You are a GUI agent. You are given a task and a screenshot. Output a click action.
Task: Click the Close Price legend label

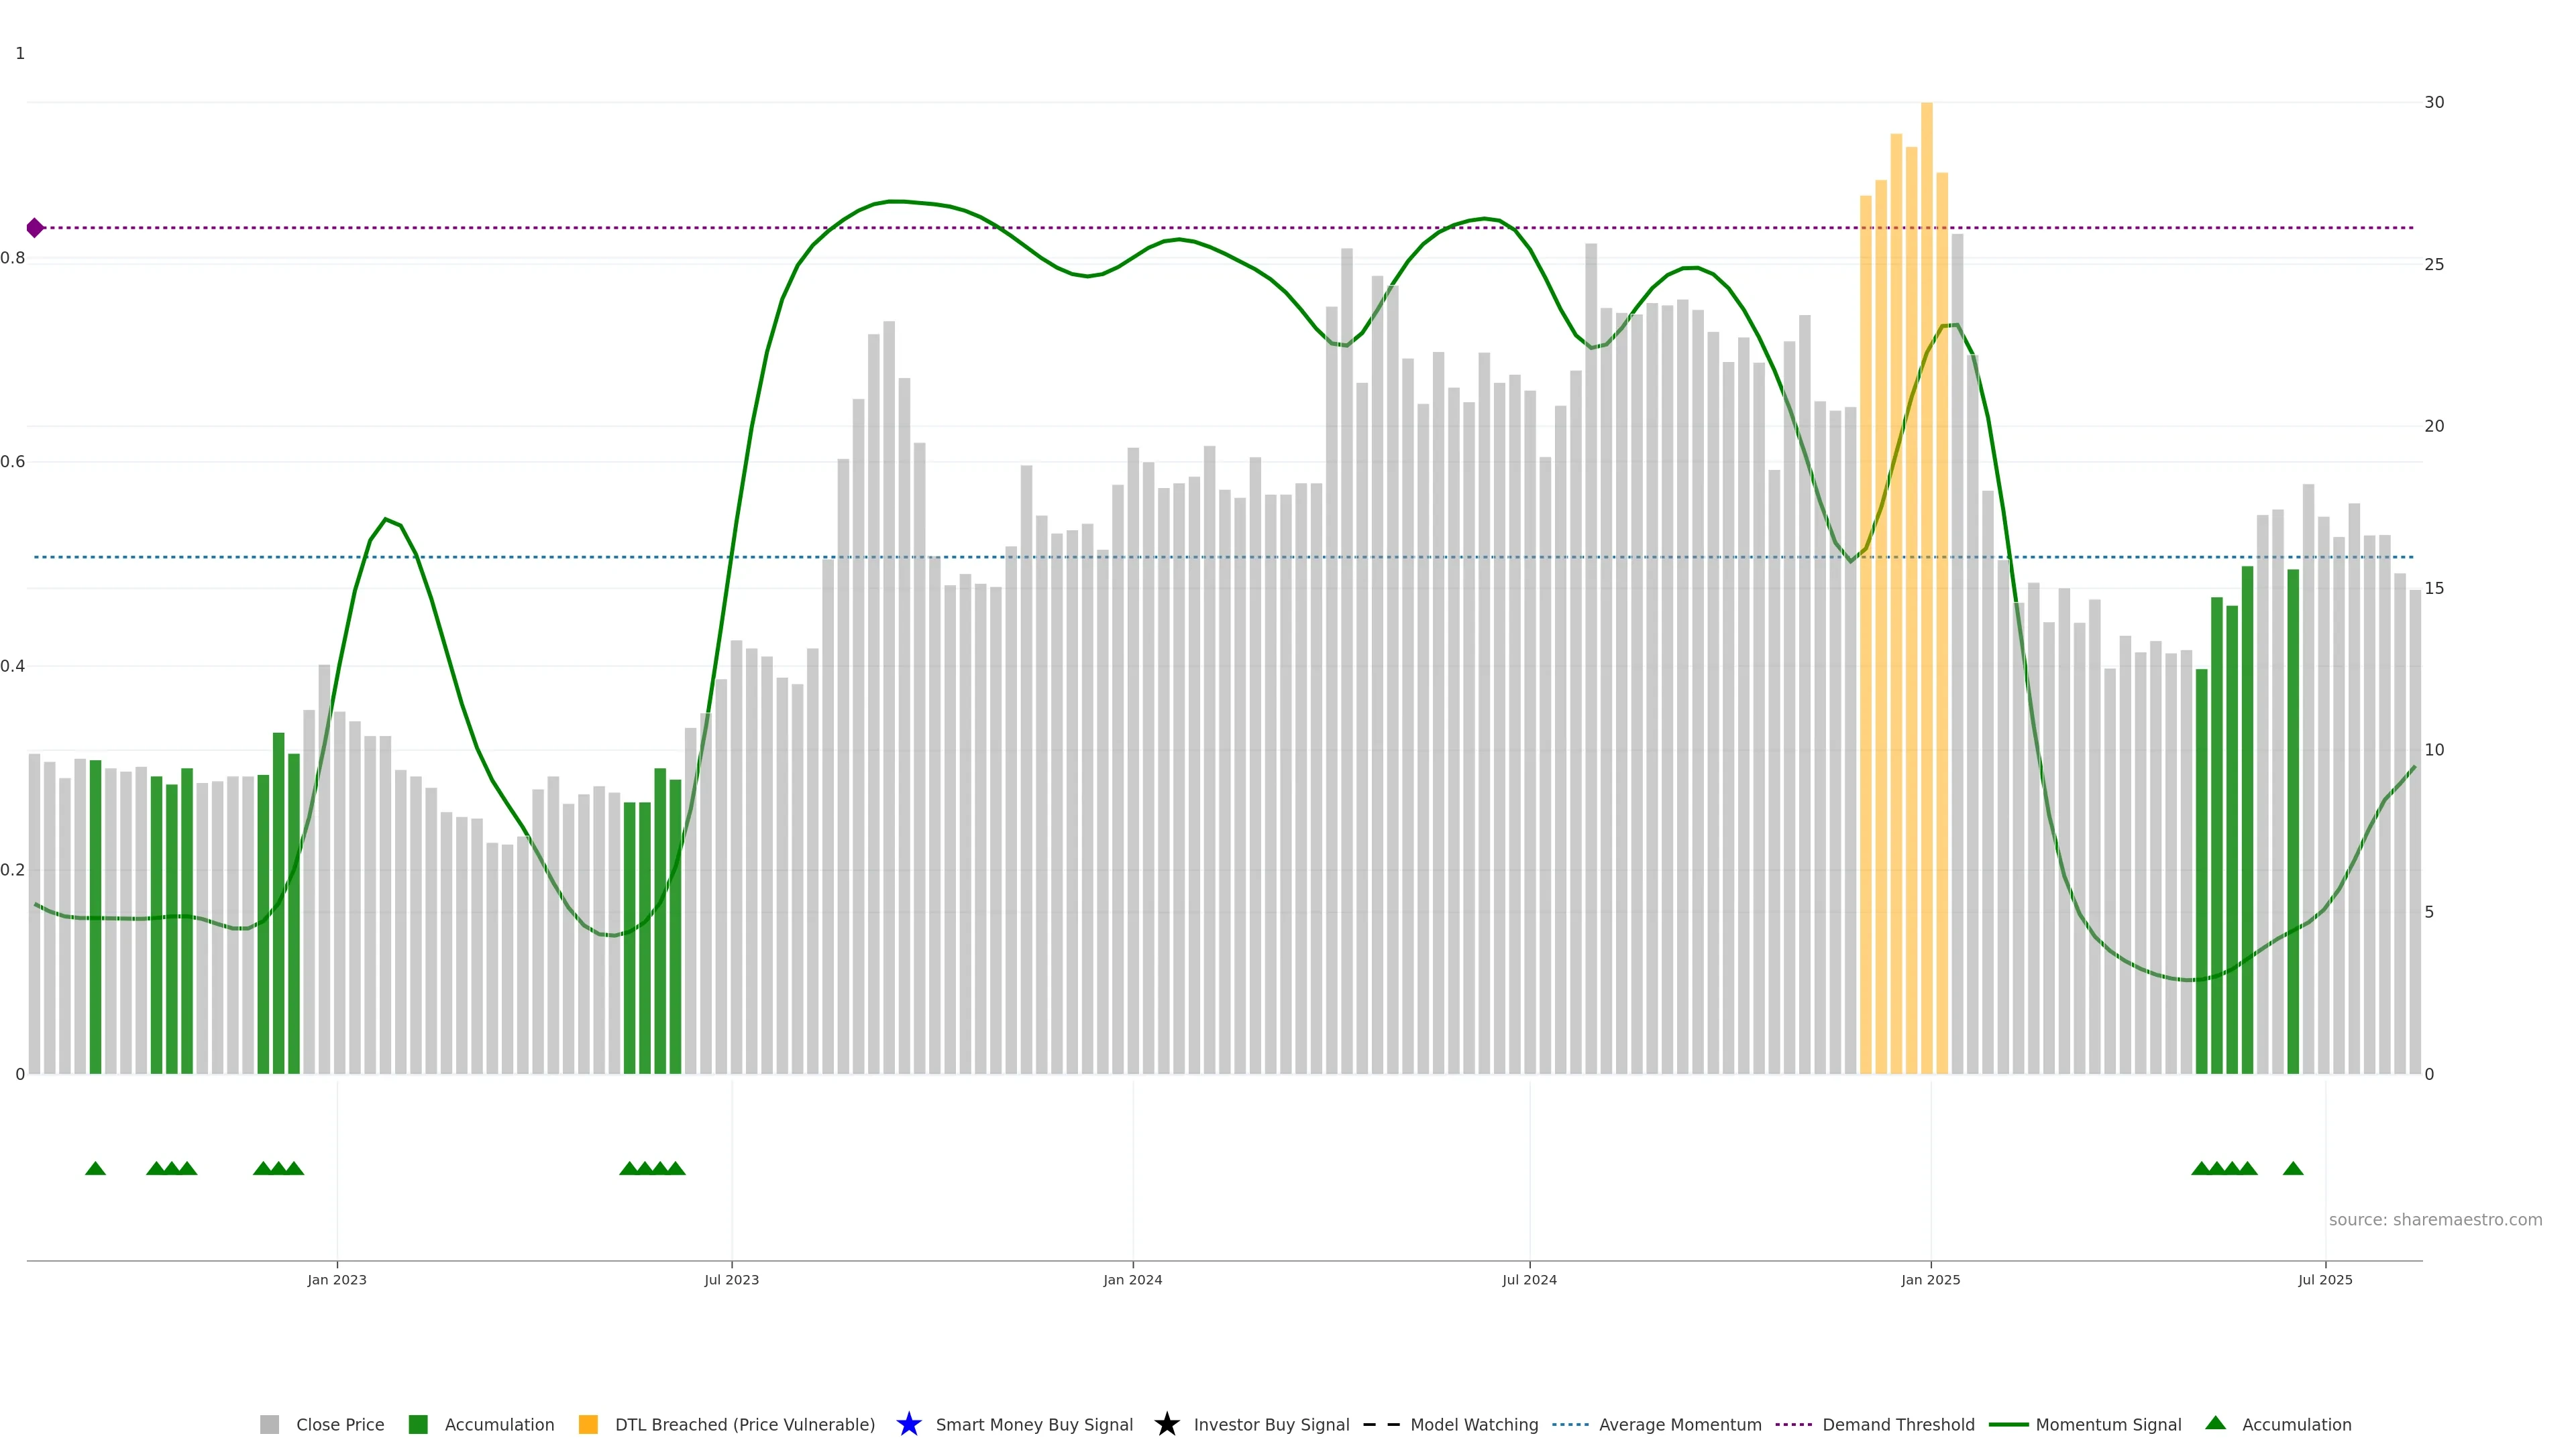tap(340, 1424)
